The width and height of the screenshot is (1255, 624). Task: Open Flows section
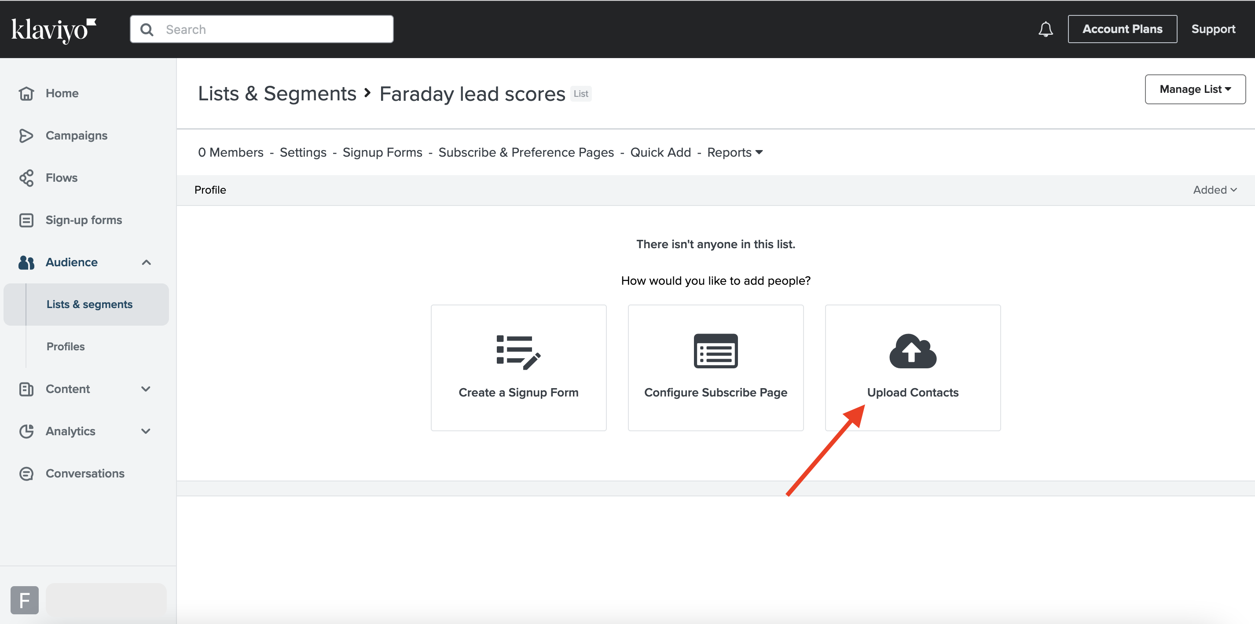pyautogui.click(x=62, y=178)
